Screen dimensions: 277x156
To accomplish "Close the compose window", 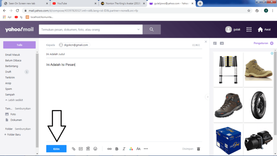I will coord(206,42).
